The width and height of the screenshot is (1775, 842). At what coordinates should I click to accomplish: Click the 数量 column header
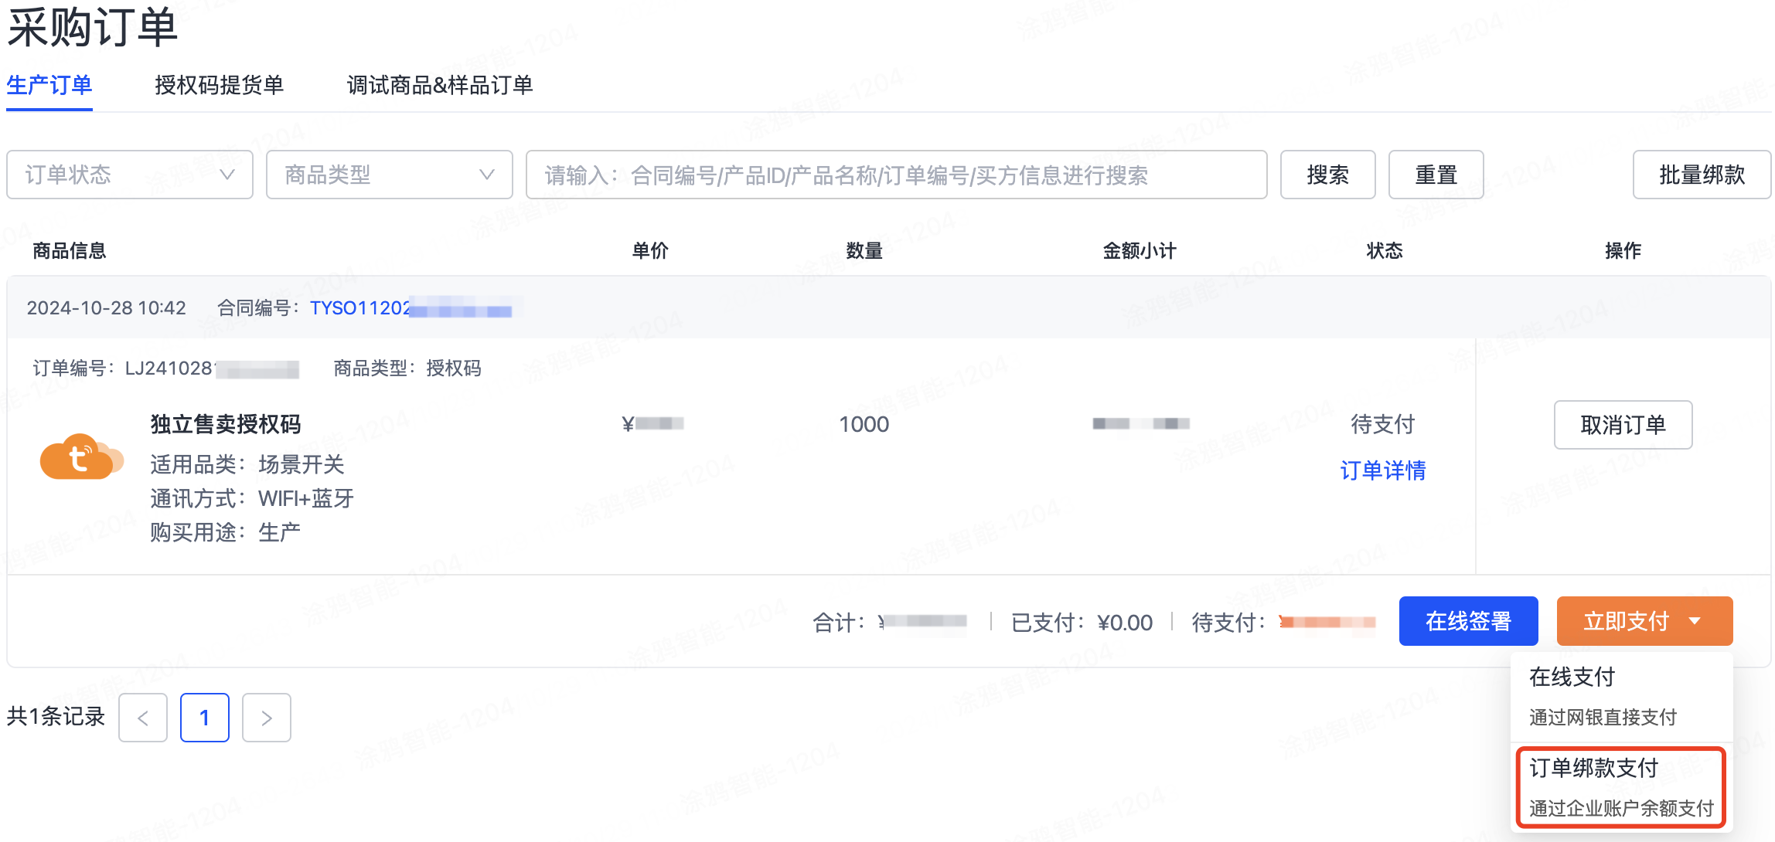click(x=864, y=250)
